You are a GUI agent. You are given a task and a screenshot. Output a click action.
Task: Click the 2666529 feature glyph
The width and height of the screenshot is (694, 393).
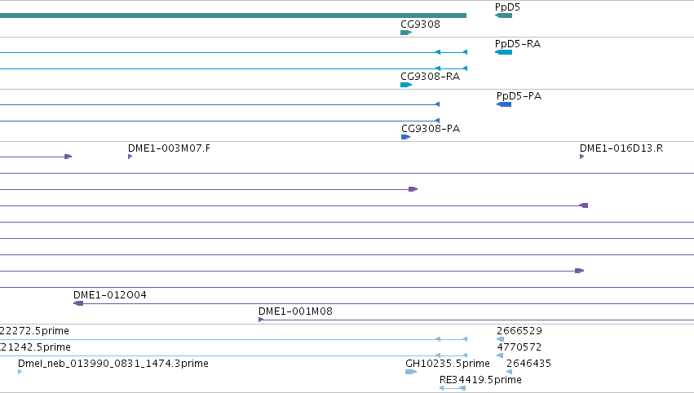tap(500, 339)
